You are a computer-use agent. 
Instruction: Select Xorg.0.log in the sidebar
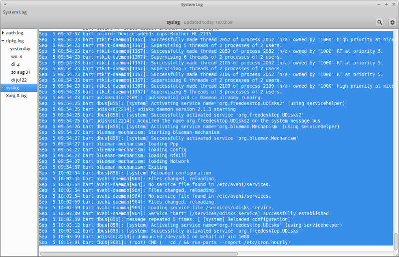coord(16,96)
